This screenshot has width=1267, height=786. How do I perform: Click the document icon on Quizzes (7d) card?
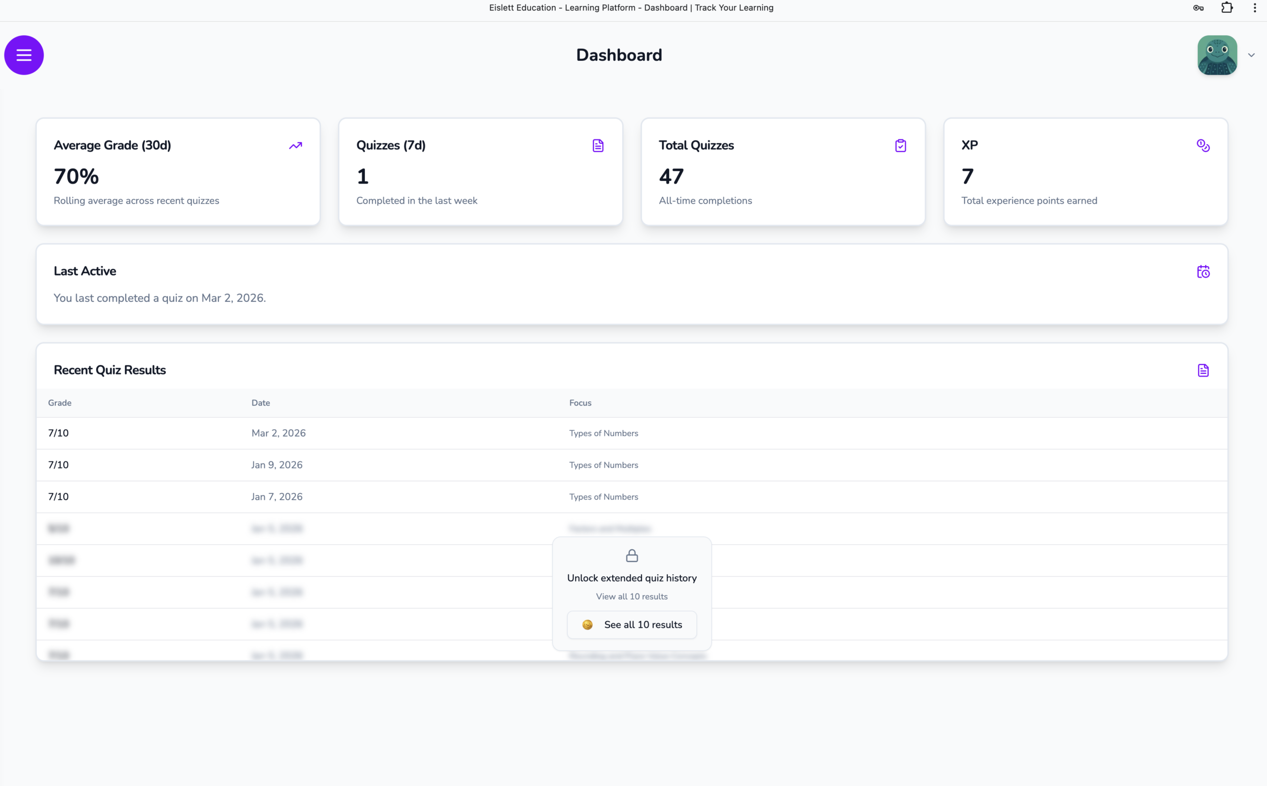pos(597,145)
